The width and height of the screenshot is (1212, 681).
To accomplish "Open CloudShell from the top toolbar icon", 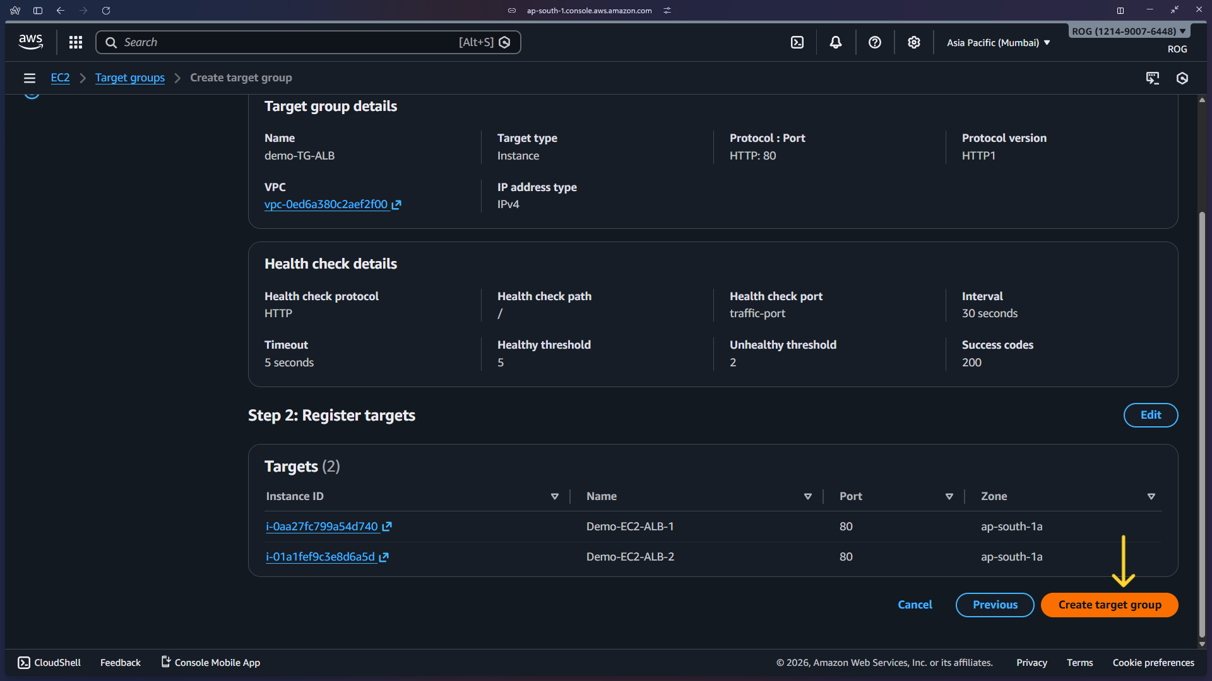I will click(797, 42).
